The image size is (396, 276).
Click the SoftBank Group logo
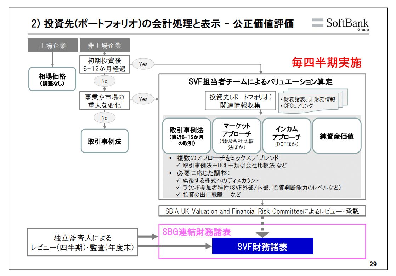pyautogui.click(x=340, y=24)
